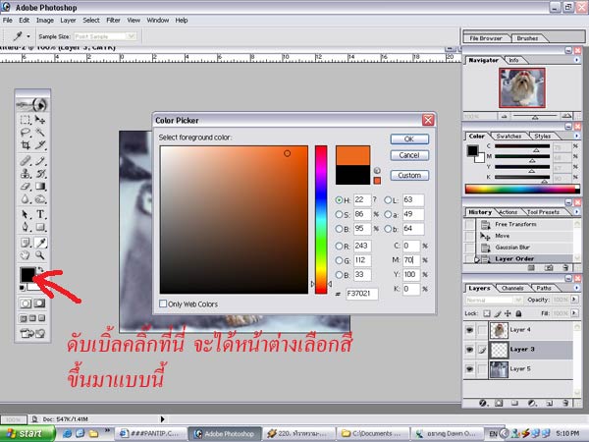Click the hex color field F37021
Viewport: 589px width, 442px height.
point(361,294)
